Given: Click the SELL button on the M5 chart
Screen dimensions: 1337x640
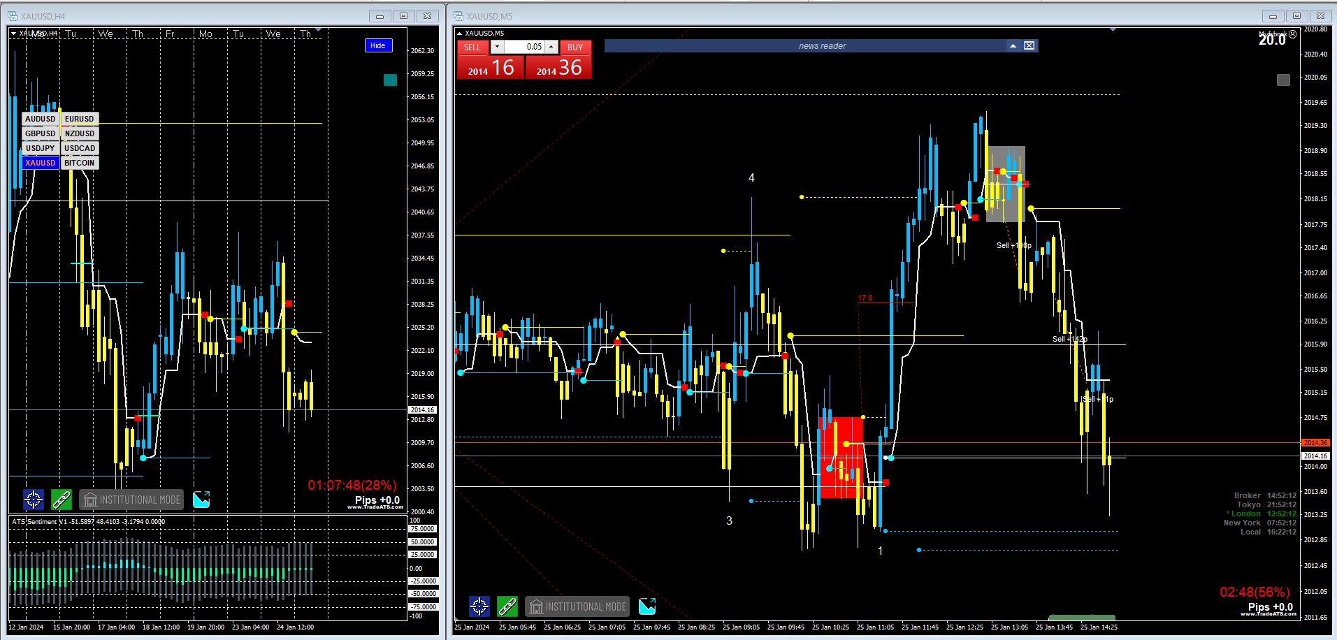Looking at the screenshot, I should tap(472, 47).
